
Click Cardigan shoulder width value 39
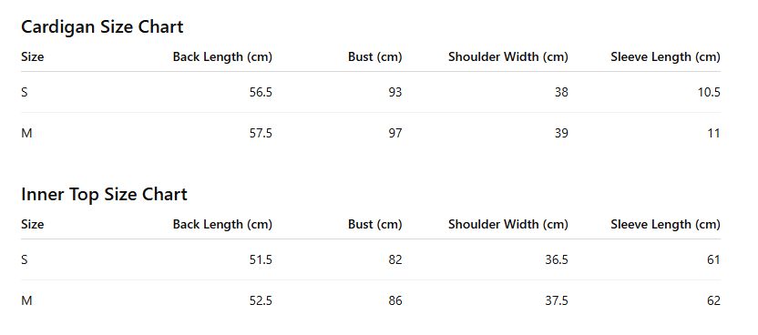(561, 133)
